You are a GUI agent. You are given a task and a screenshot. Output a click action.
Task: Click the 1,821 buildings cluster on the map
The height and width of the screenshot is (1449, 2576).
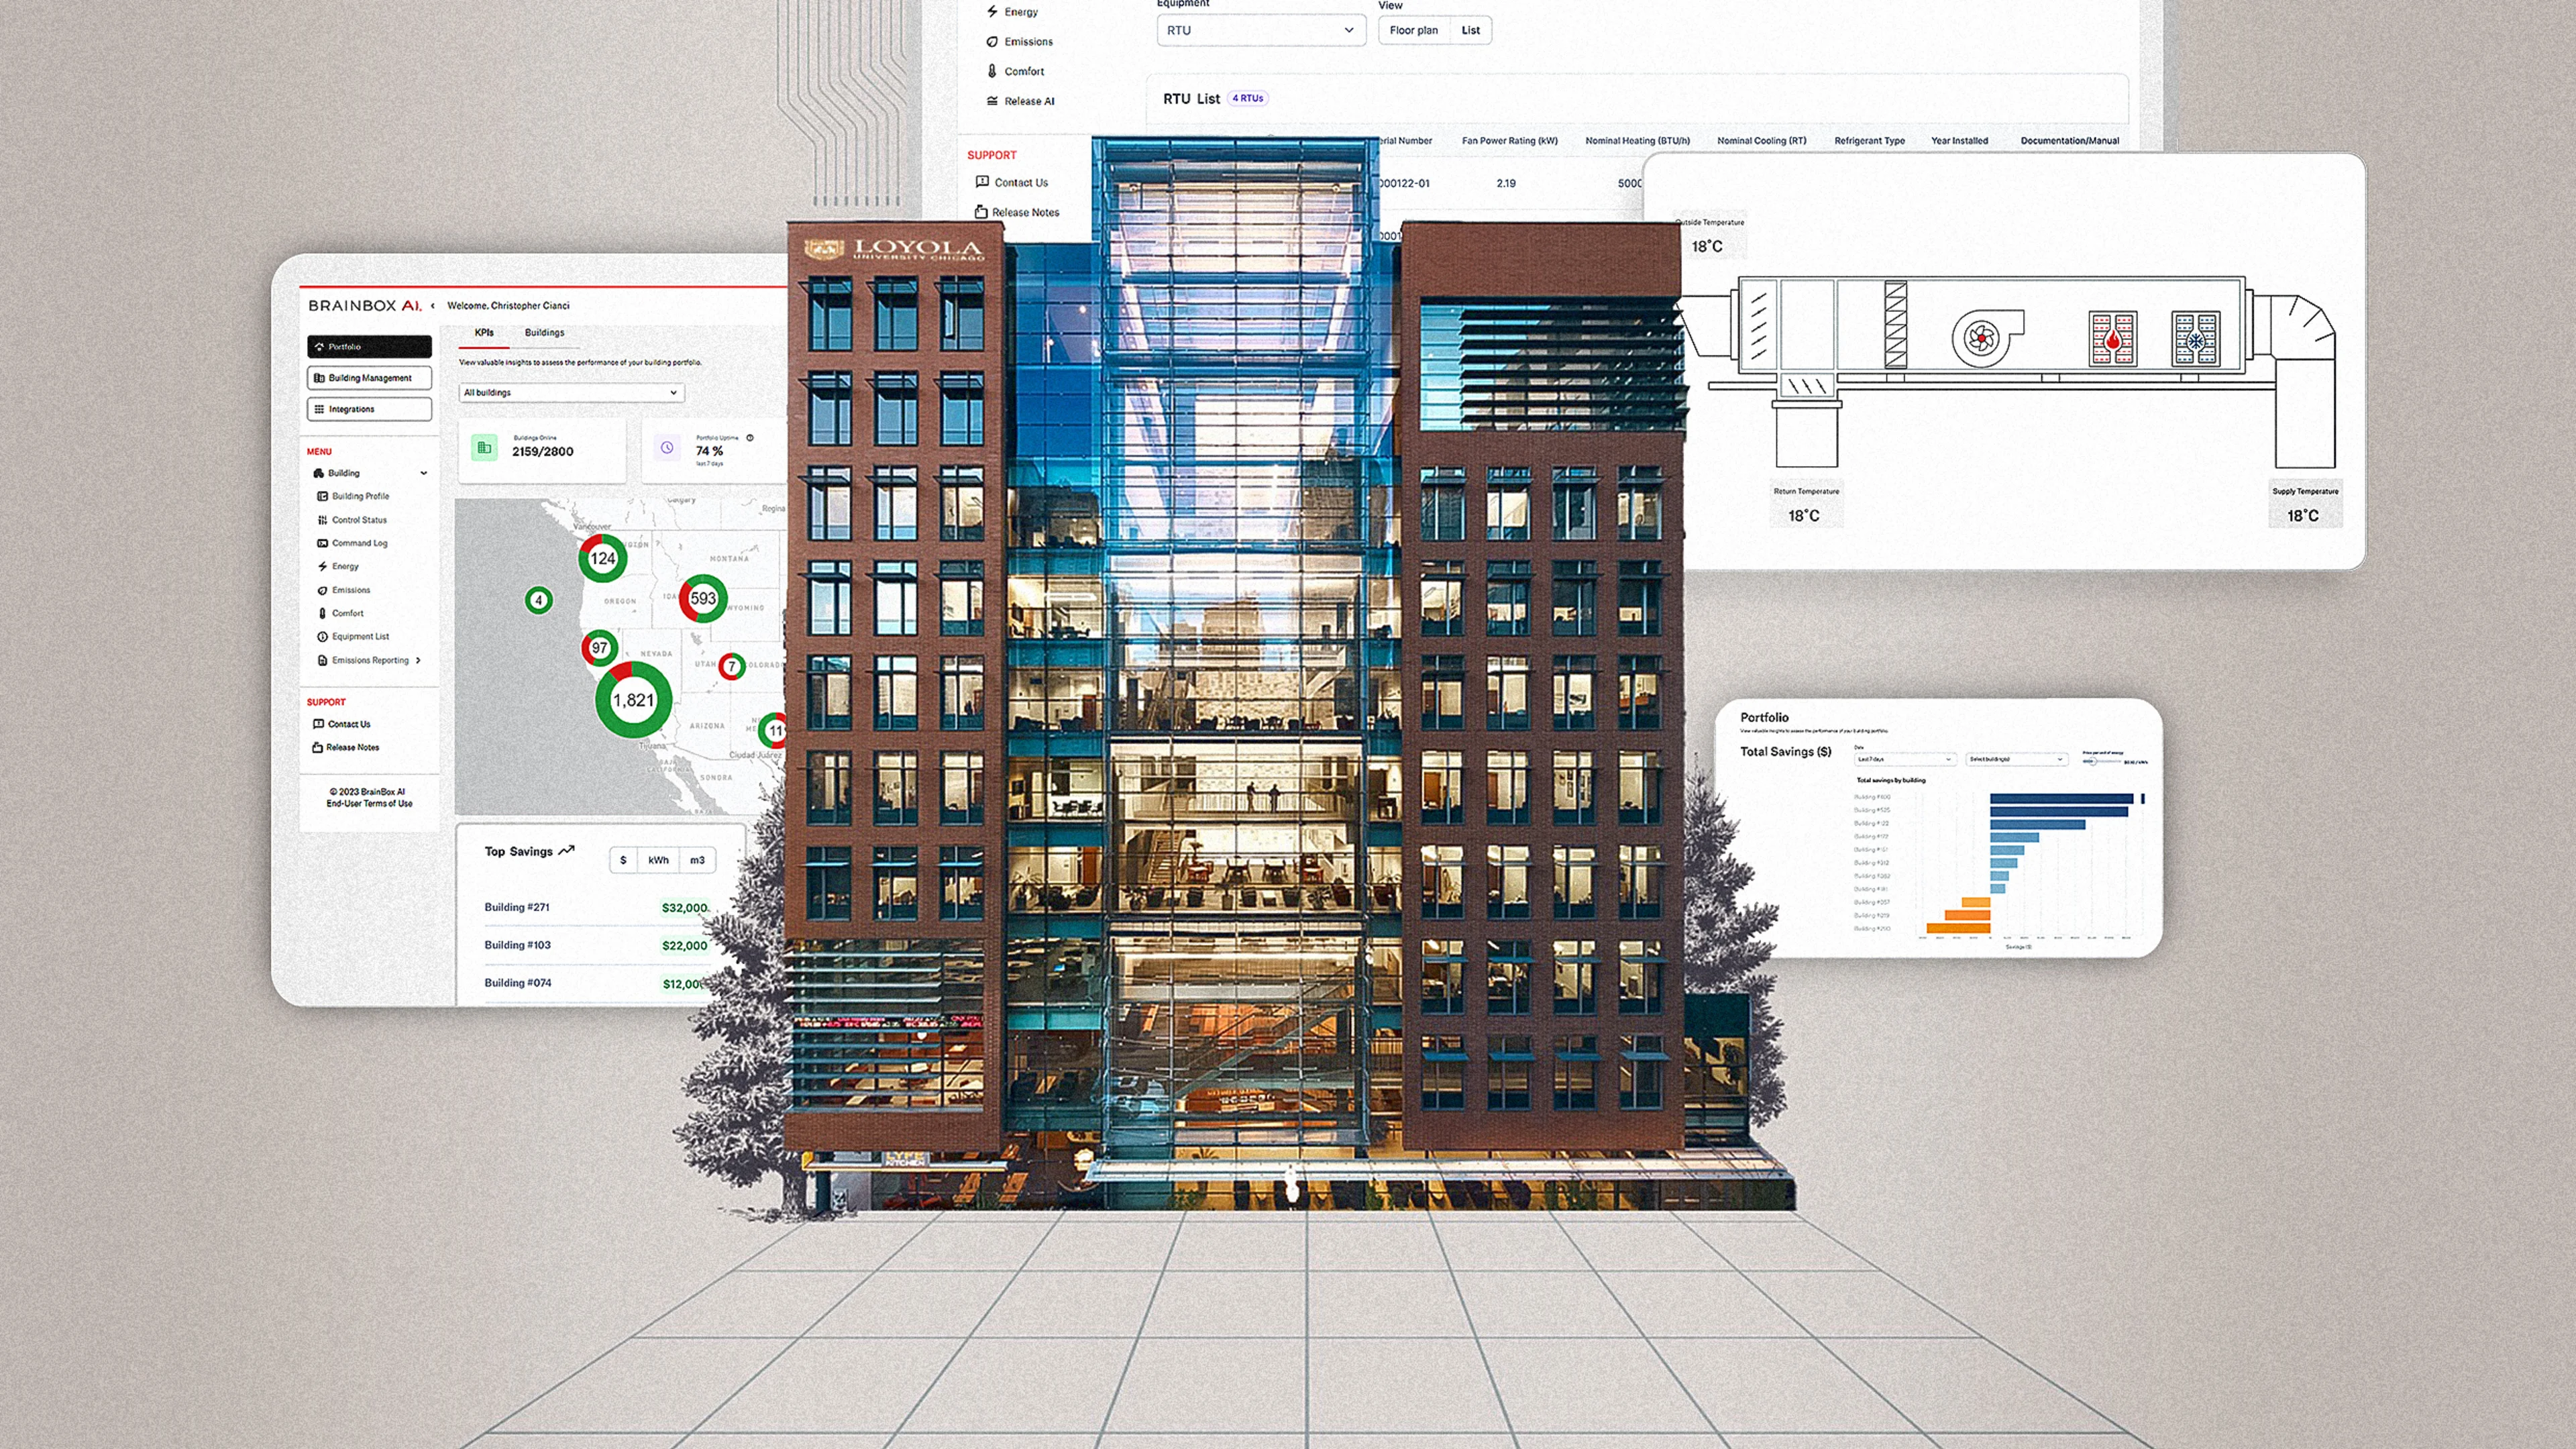(x=636, y=700)
